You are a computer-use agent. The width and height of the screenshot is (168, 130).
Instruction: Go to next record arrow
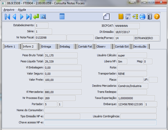[x=22, y=17]
